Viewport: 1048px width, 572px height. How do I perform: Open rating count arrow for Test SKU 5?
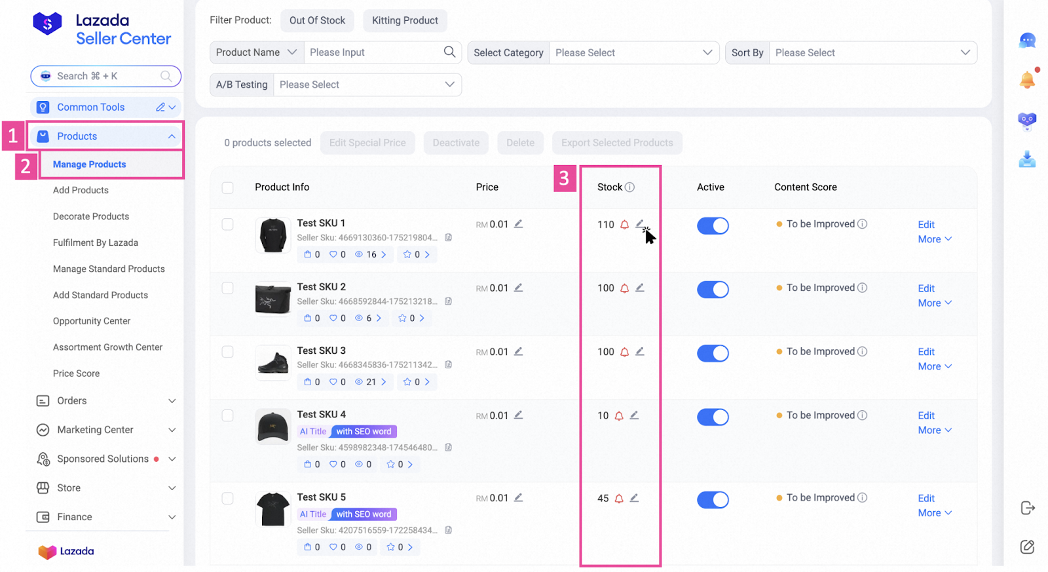click(410, 547)
